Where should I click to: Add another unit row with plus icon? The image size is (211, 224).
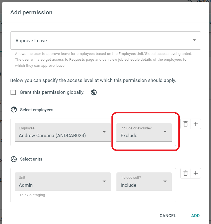click(196, 173)
